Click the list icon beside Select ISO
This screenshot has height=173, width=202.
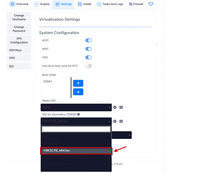(x=121, y=107)
